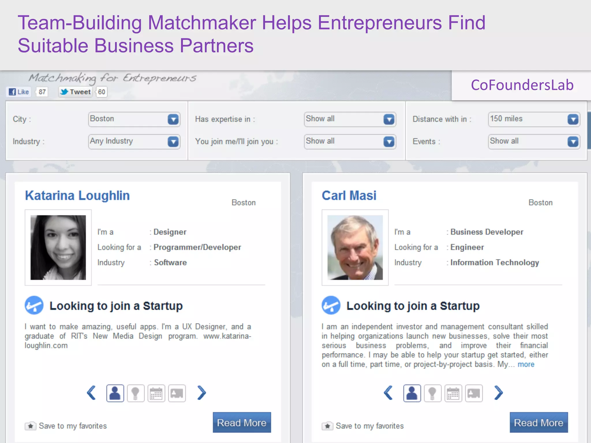Open the City dropdown showing Boston
The height and width of the screenshot is (443, 591).
tap(134, 119)
